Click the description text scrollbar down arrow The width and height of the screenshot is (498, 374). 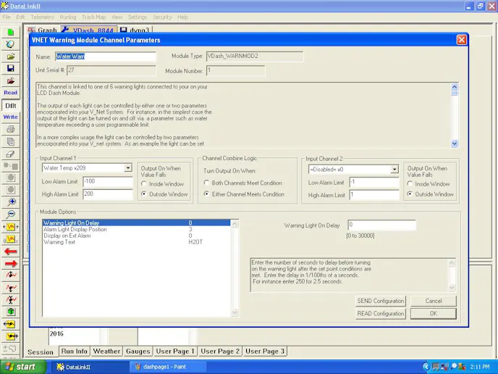point(455,144)
